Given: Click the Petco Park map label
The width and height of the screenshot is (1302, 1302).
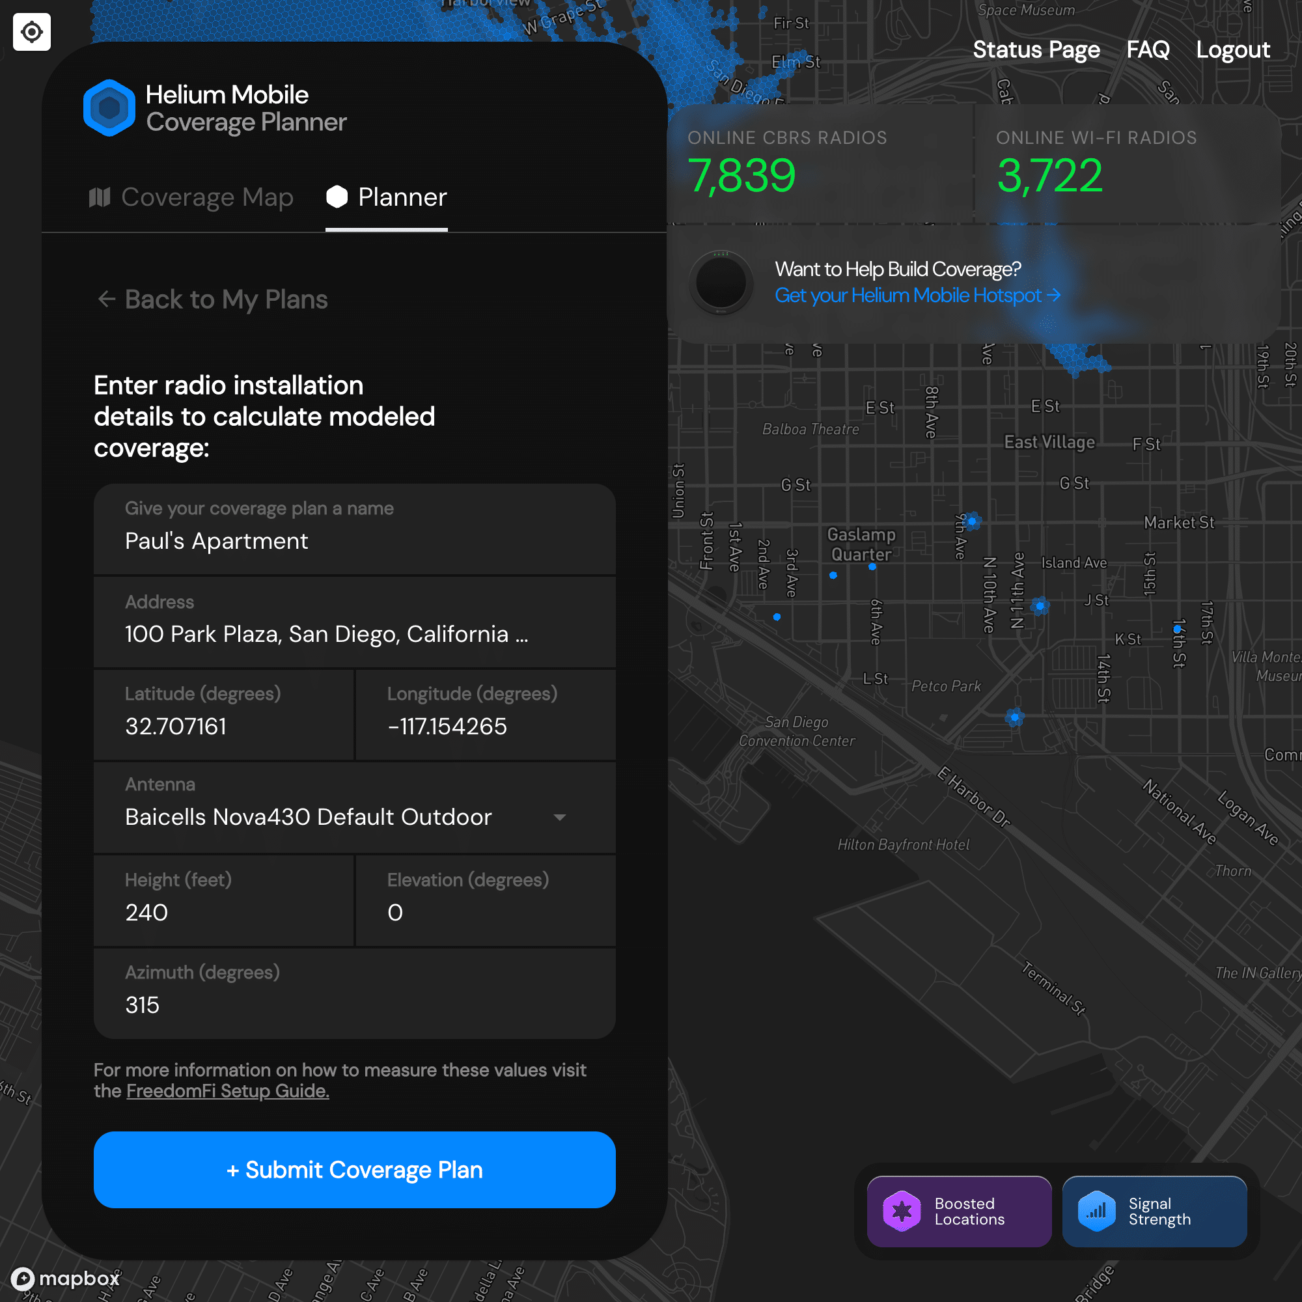Looking at the screenshot, I should (945, 686).
